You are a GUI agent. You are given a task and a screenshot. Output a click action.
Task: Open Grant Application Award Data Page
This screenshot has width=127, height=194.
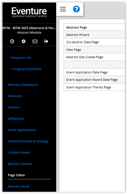point(94,80)
